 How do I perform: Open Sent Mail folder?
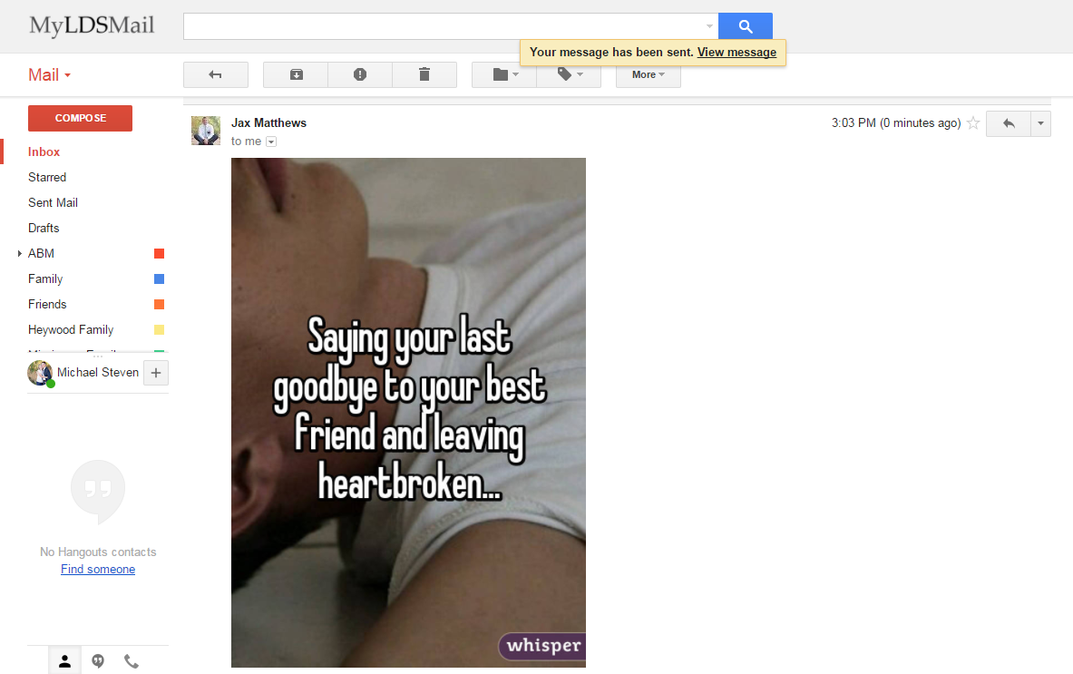(x=53, y=202)
